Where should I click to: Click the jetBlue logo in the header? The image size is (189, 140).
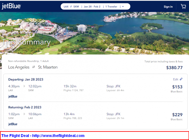pos(11,6)
